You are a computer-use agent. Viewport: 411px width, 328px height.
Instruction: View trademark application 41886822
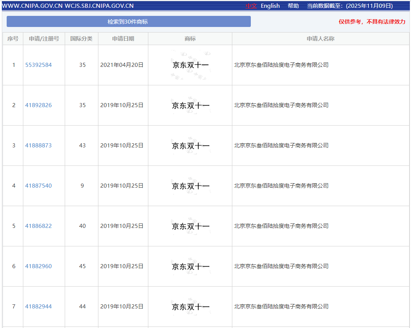(x=38, y=226)
